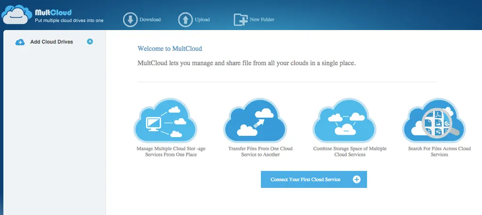Click the MultCloud brand name text

(53, 13)
